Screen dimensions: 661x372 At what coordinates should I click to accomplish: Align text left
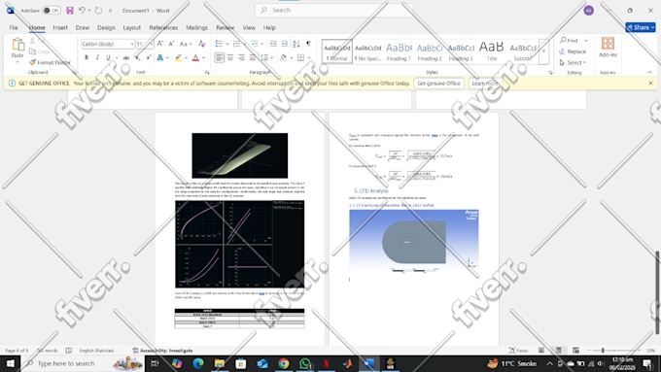coord(220,57)
